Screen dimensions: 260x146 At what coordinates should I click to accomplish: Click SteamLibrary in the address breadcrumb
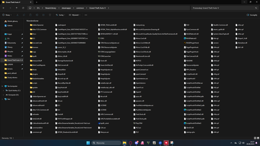pos(50,8)
